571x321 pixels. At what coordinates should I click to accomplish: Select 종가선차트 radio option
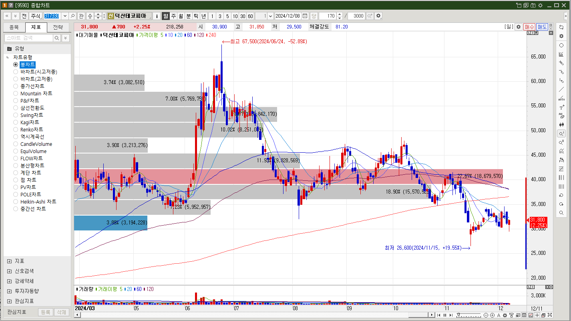(16, 86)
